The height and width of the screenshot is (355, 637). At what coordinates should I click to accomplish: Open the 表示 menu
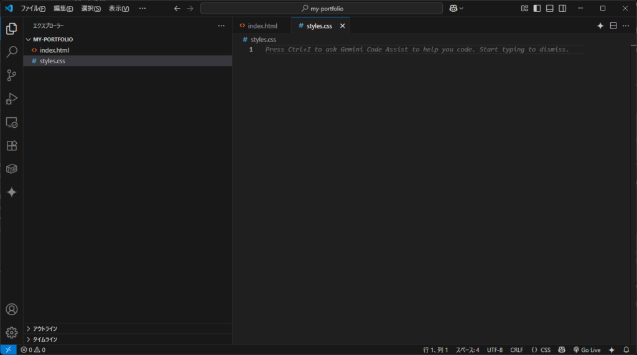coord(119,8)
